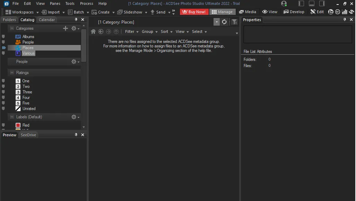Open the Group dropdown
This screenshot has width=356, height=201.
tap(150, 31)
